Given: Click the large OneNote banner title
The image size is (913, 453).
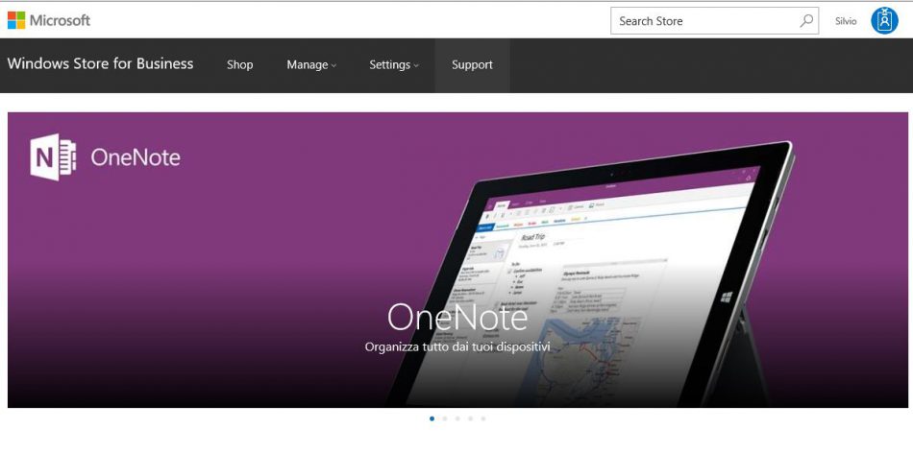Looking at the screenshot, I should pyautogui.click(x=457, y=318).
